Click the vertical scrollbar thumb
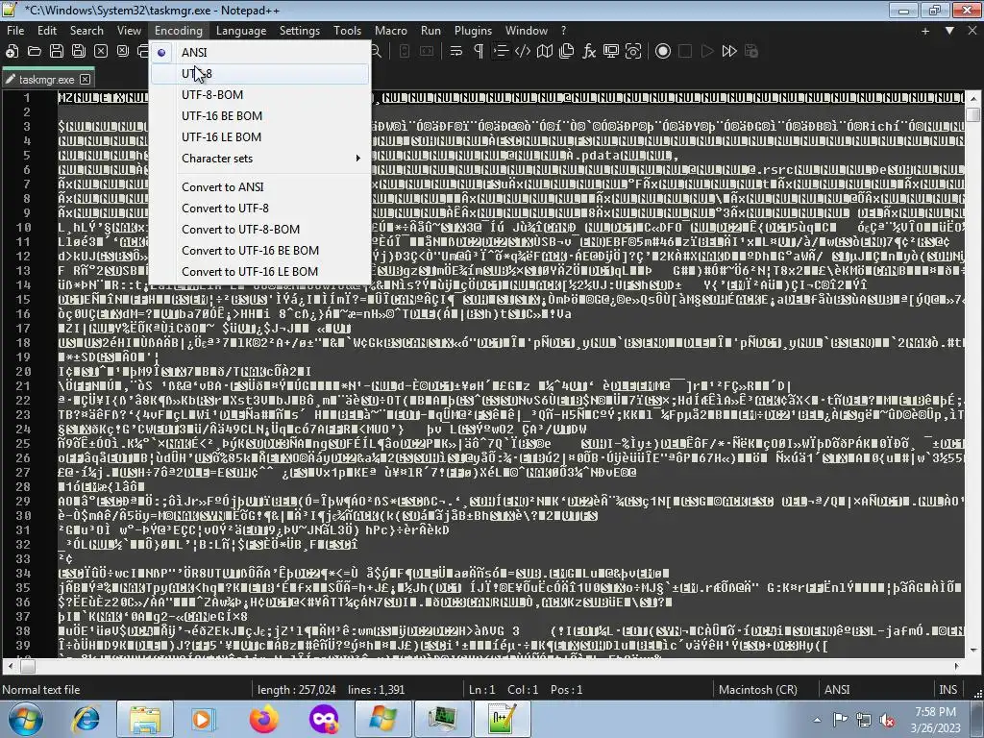The width and height of the screenshot is (984, 738). tap(972, 114)
